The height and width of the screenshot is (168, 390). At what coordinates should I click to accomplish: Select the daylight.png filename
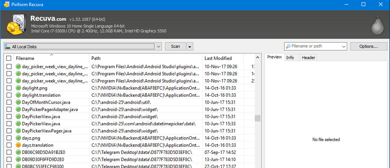coord(35,88)
